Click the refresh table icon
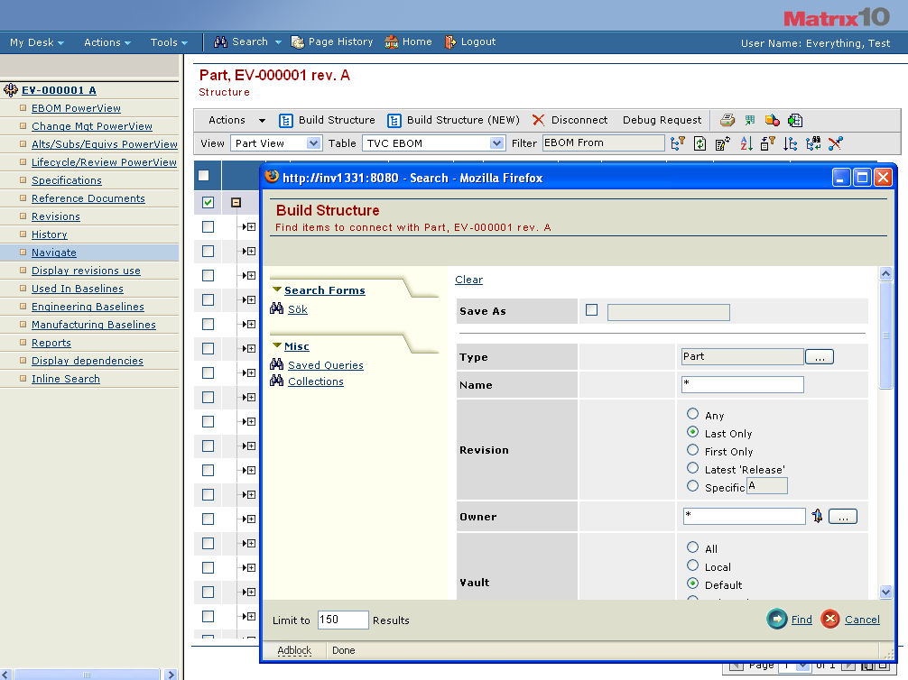The width and height of the screenshot is (908, 680). pyautogui.click(x=700, y=143)
